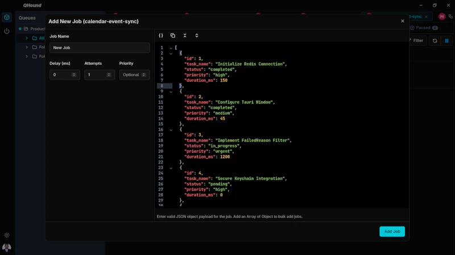Click the Delay (ms) number field
Screen dimensions: 455x255
tap(65, 75)
